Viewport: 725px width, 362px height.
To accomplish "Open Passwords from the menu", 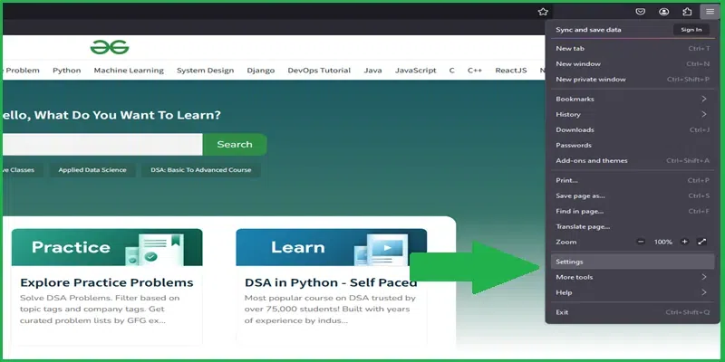I will coord(632,145).
